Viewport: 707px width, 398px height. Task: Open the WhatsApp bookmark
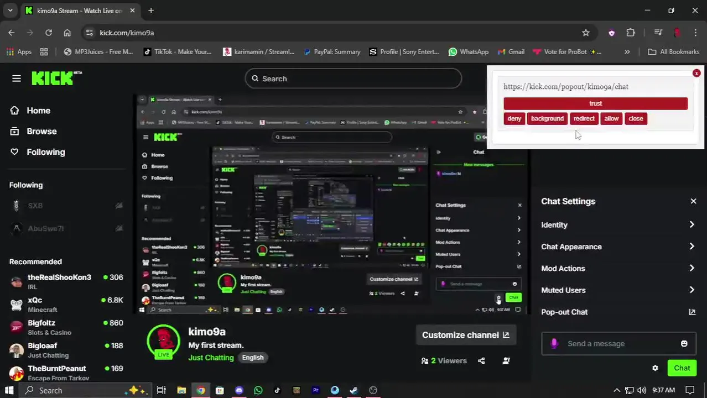[x=468, y=51]
